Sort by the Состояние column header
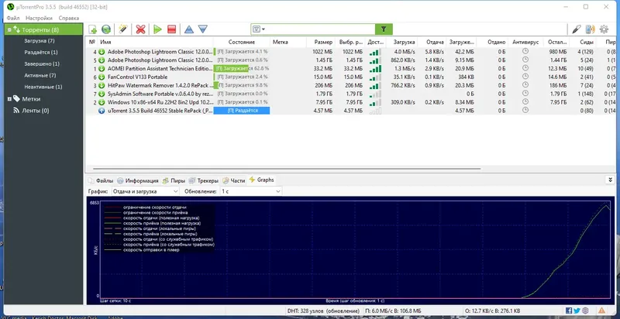The width and height of the screenshot is (620, 319). point(242,42)
